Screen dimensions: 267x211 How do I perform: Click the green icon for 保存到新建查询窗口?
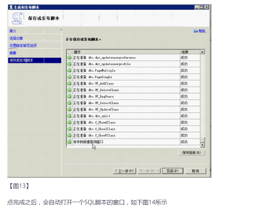[69, 142]
